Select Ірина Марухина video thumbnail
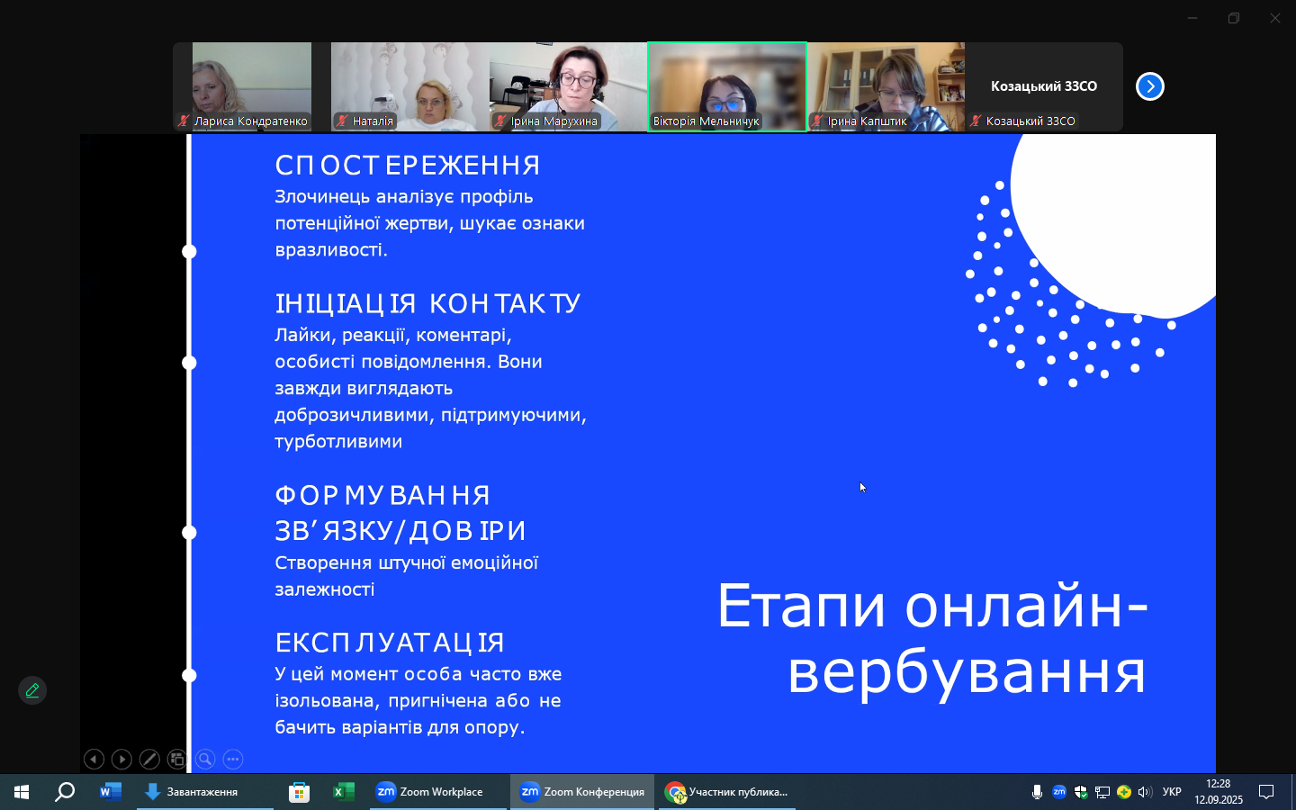 point(569,86)
